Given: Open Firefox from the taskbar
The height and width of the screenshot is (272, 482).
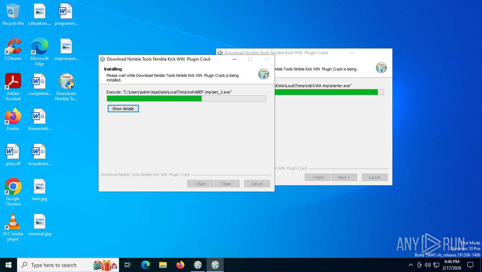Looking at the screenshot, I should (x=180, y=265).
